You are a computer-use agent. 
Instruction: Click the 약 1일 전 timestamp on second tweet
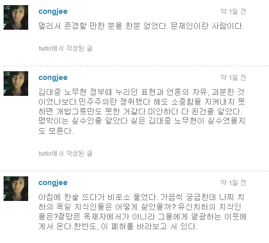[x=233, y=77]
